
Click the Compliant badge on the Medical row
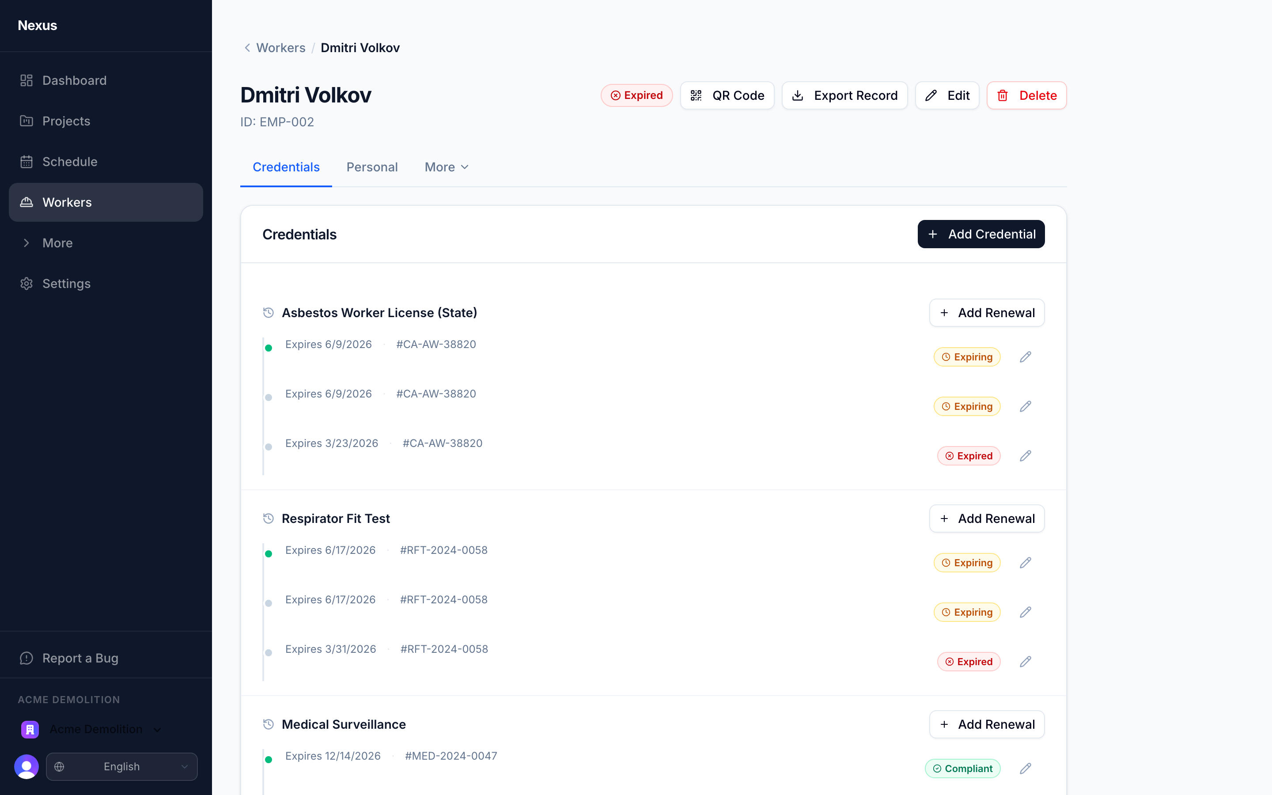pyautogui.click(x=962, y=768)
